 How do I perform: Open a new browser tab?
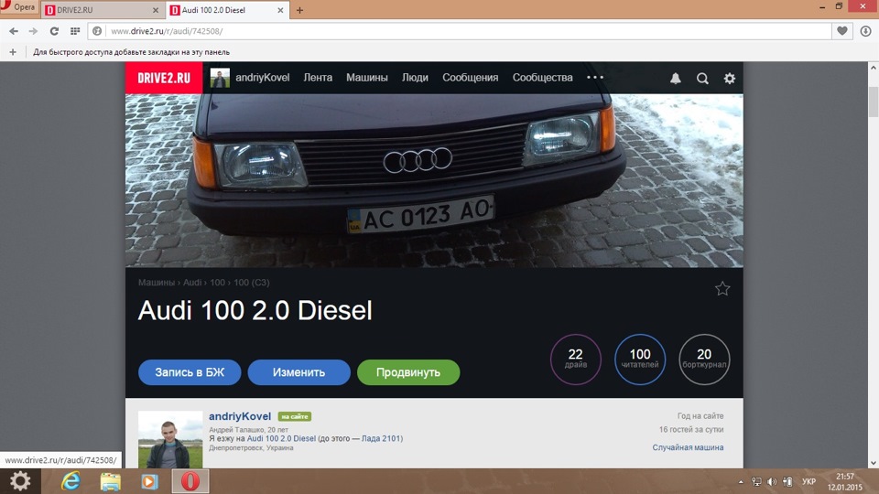[x=300, y=10]
